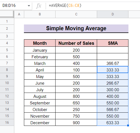
Task: Select the Number of Sales header cell
Action: (76, 43)
